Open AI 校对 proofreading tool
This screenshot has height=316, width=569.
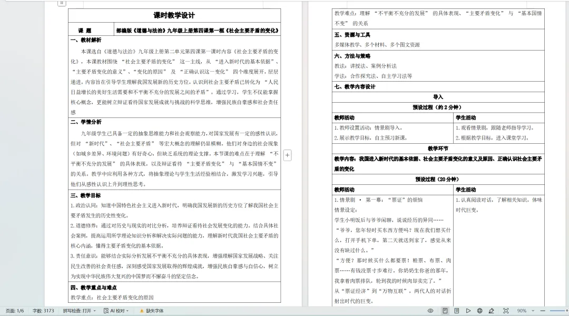click(114, 311)
